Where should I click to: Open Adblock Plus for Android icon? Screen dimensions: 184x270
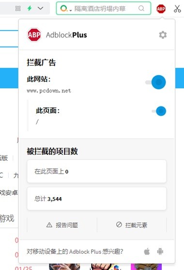[160, 252]
